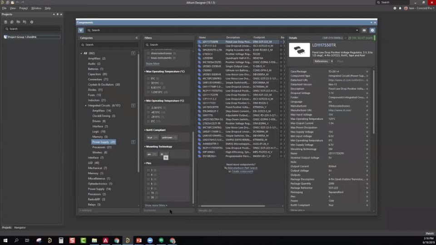Select the Capacitors (85) category
The height and width of the screenshot is (245, 436).
coord(97,74)
